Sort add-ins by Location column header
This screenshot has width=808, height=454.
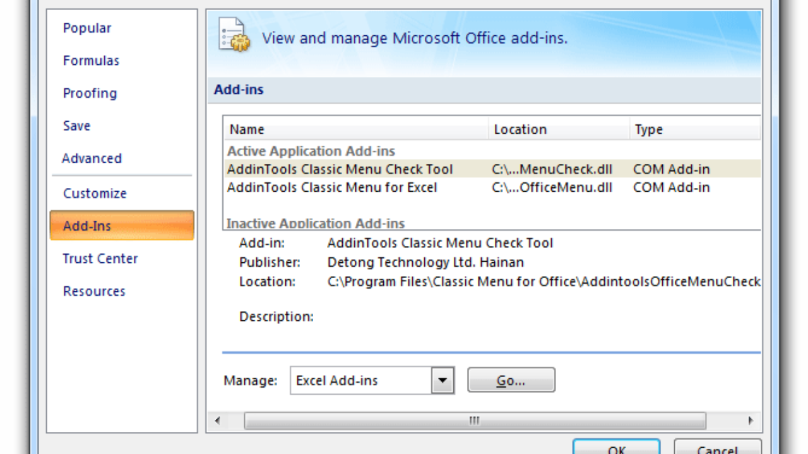click(x=559, y=129)
